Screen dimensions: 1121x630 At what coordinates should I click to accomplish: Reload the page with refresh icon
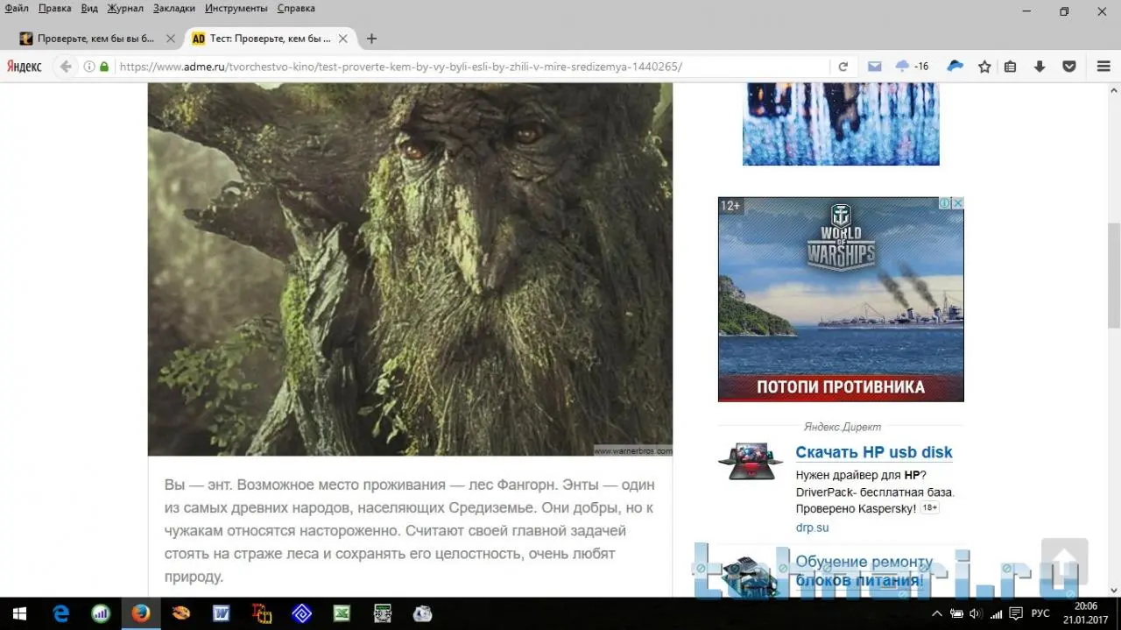(x=843, y=67)
